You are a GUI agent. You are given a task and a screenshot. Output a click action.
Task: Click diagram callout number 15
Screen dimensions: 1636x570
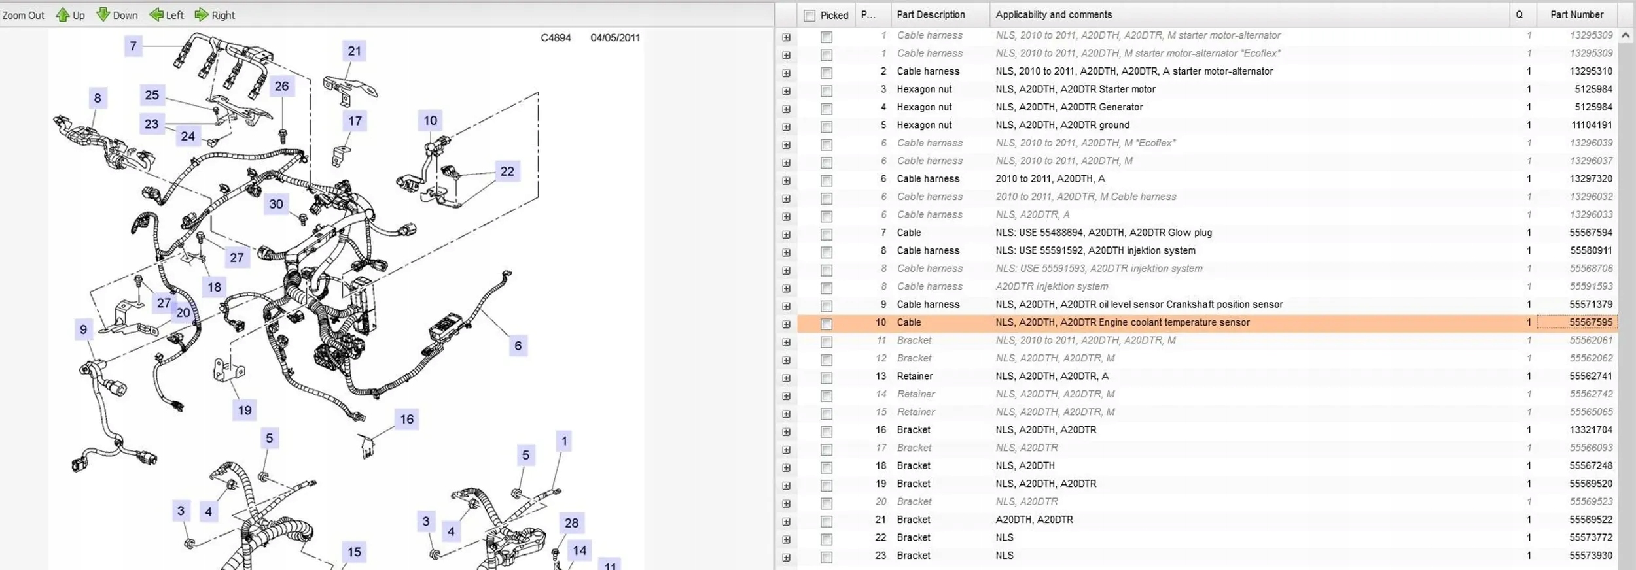tap(355, 552)
